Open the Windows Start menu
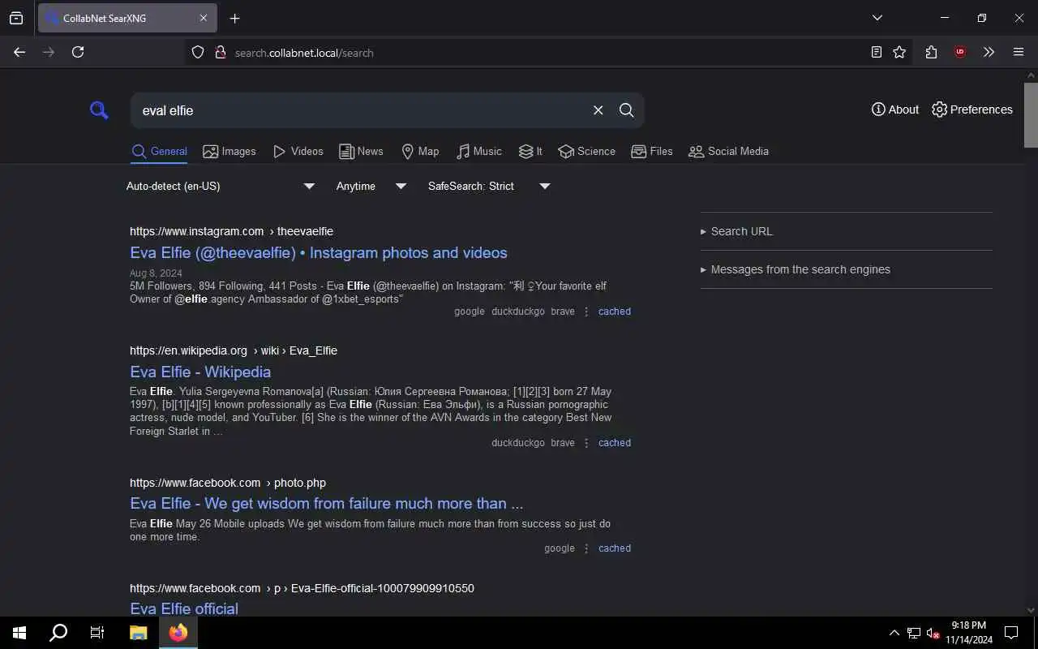This screenshot has height=649, width=1038. click(x=19, y=633)
